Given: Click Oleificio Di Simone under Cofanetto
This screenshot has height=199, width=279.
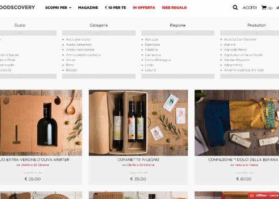Looking at the screenshot, I should 141,165.
